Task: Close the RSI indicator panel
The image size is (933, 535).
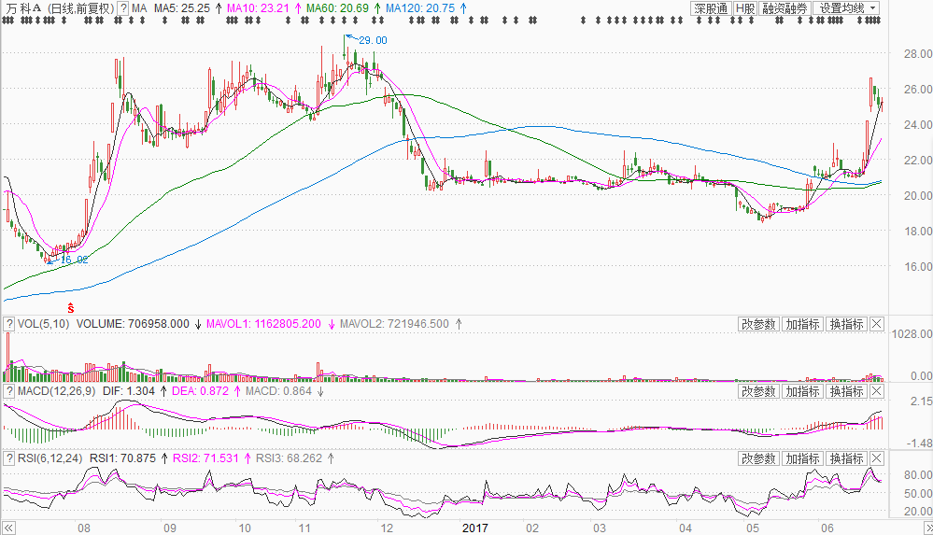Action: [x=877, y=458]
